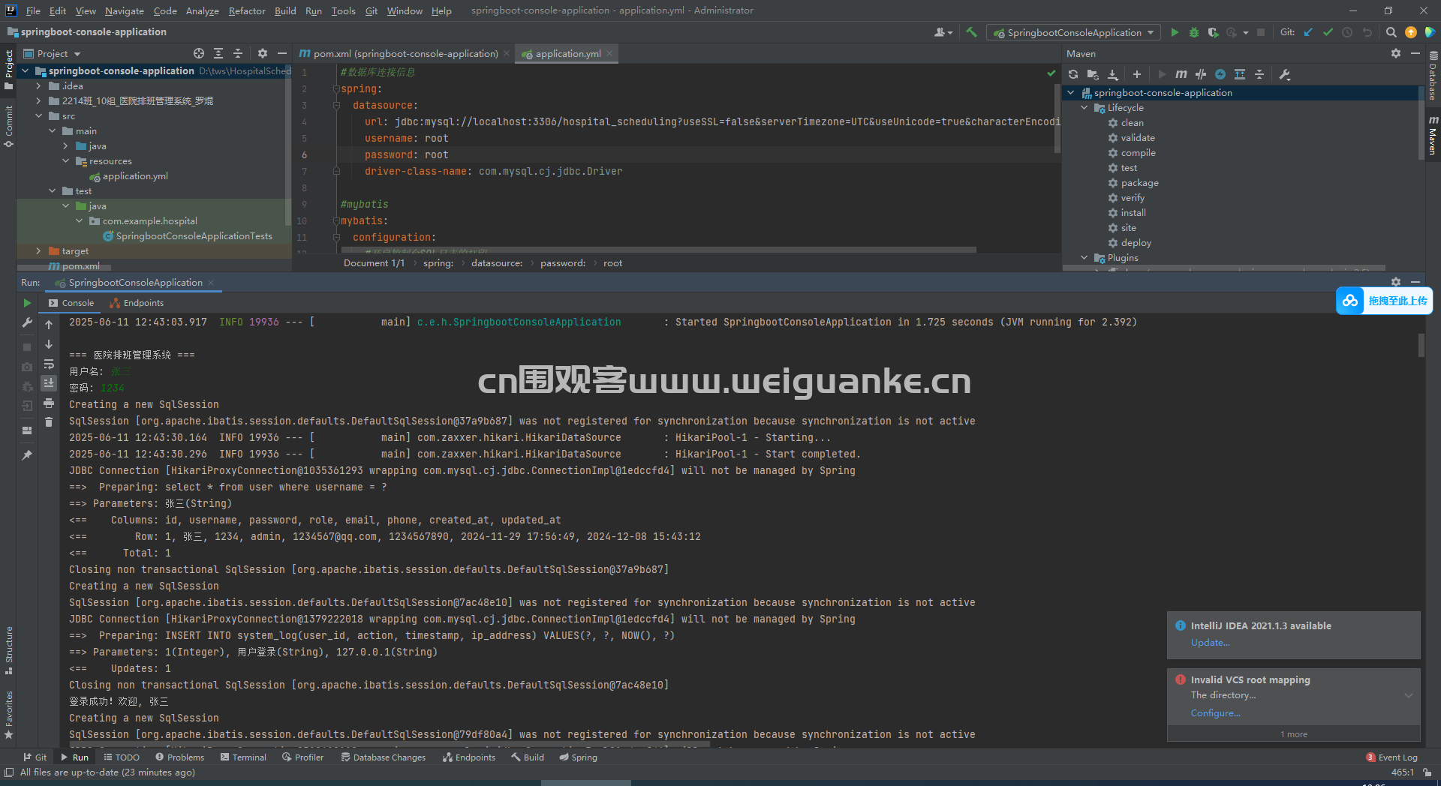Run SpringbootConsoleApplication with the green play button

click(x=1175, y=32)
